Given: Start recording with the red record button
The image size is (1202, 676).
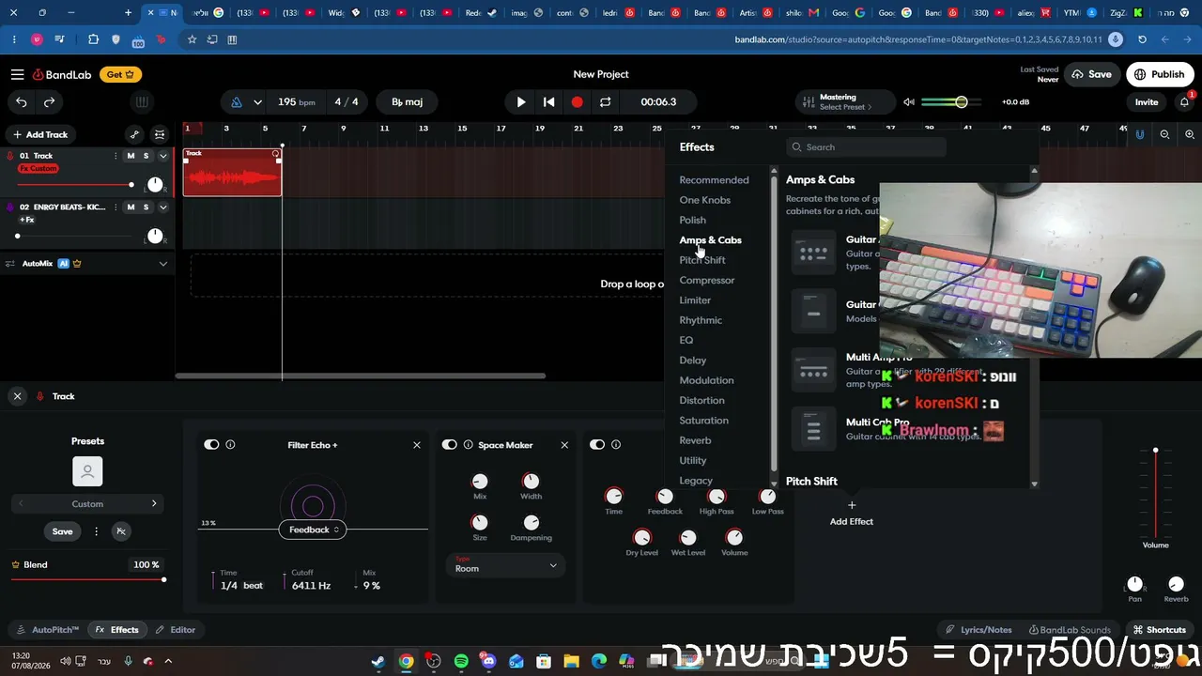Looking at the screenshot, I should pyautogui.click(x=578, y=102).
